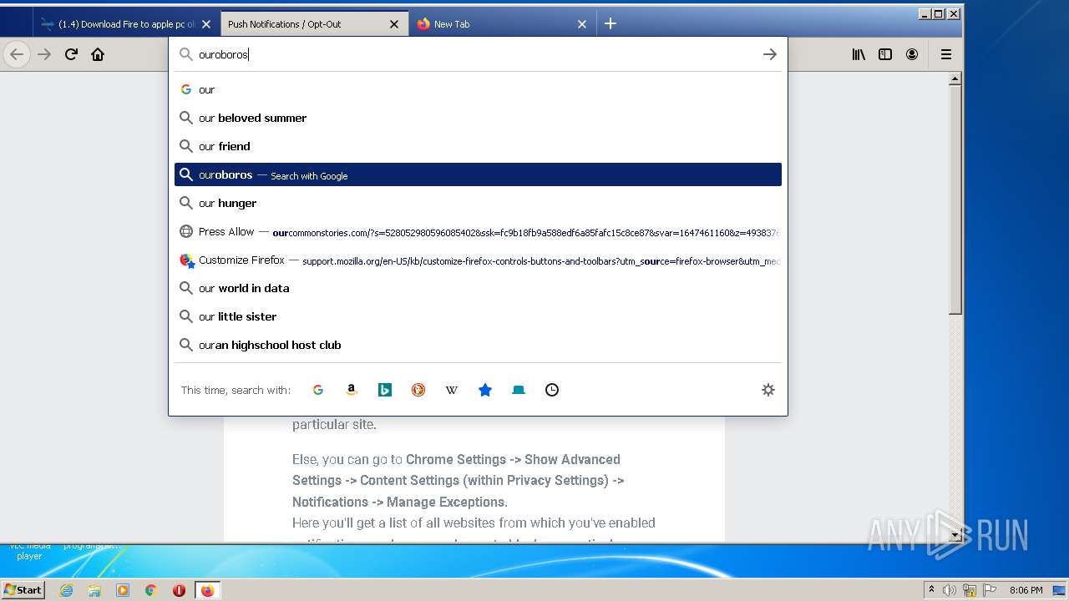Select suggestion 'our friend'
1069x601 pixels.
click(478, 146)
